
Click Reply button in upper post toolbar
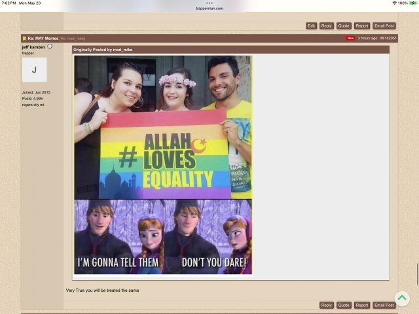click(326, 26)
